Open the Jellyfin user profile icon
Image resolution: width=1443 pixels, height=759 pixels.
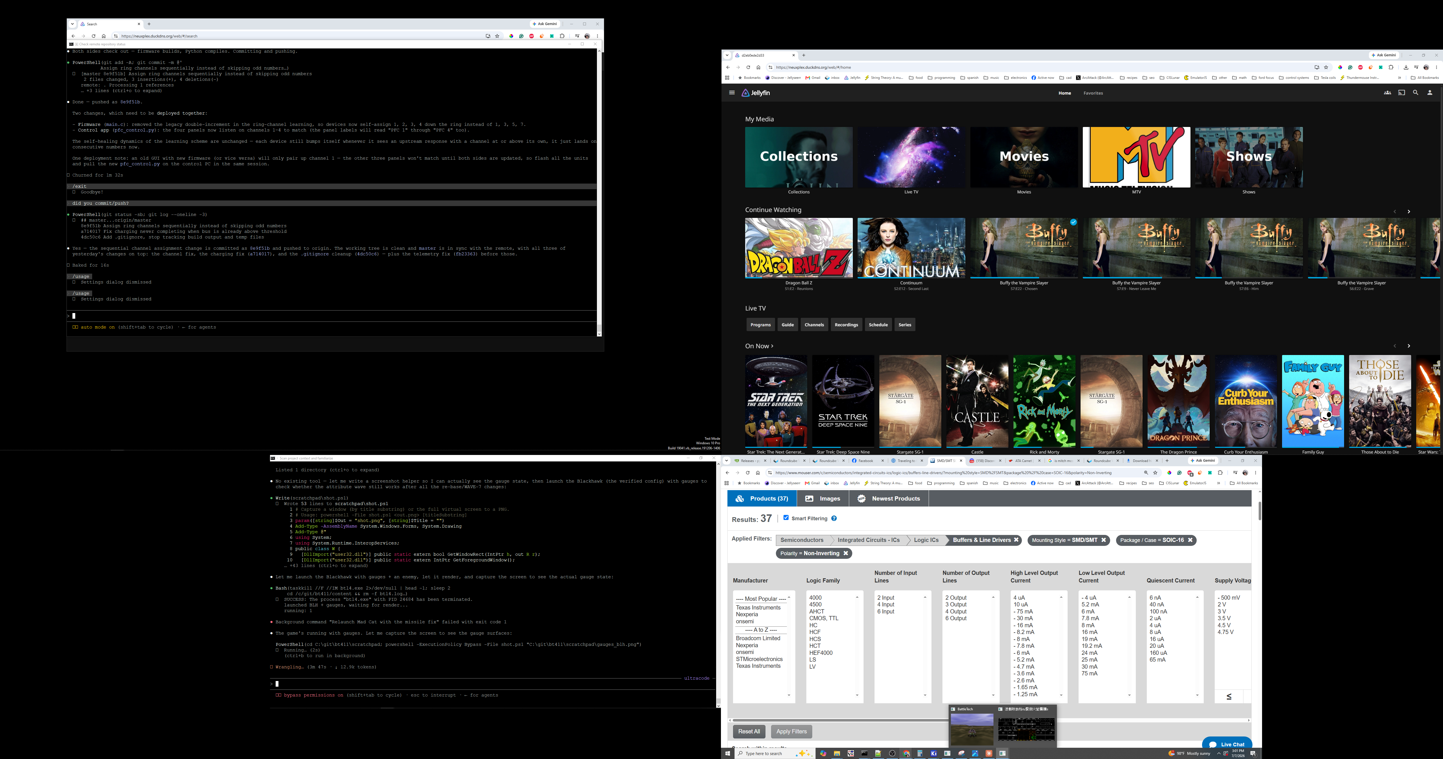coord(1429,93)
